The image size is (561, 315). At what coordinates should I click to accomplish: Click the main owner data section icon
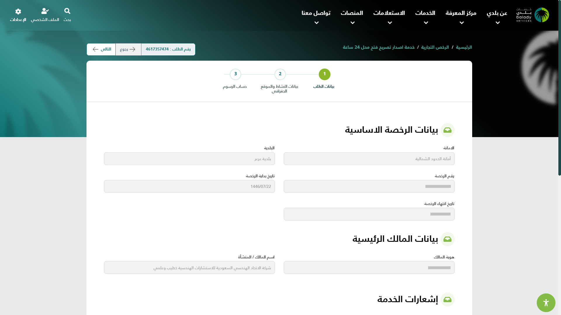click(447, 239)
